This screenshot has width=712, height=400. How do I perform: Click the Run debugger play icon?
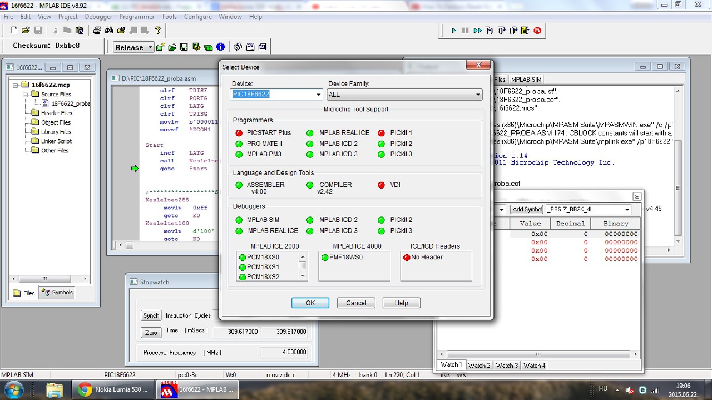[453, 31]
